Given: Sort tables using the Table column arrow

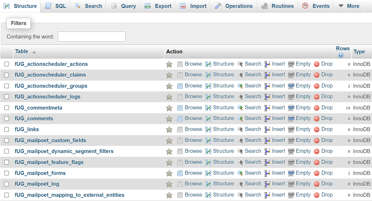Looking at the screenshot, I should tap(34, 52).
